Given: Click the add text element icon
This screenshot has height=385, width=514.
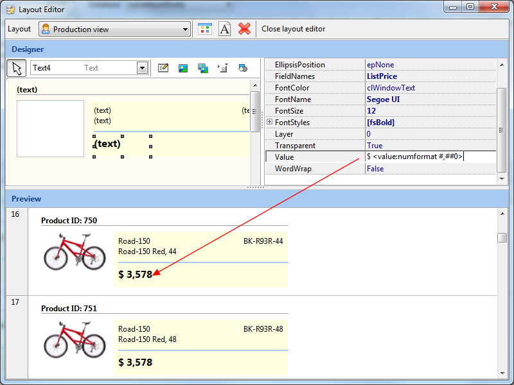Looking at the screenshot, I should pos(163,68).
